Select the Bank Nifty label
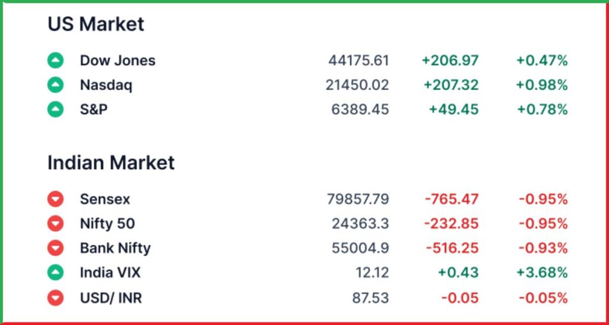This screenshot has height=325, width=609. point(115,248)
